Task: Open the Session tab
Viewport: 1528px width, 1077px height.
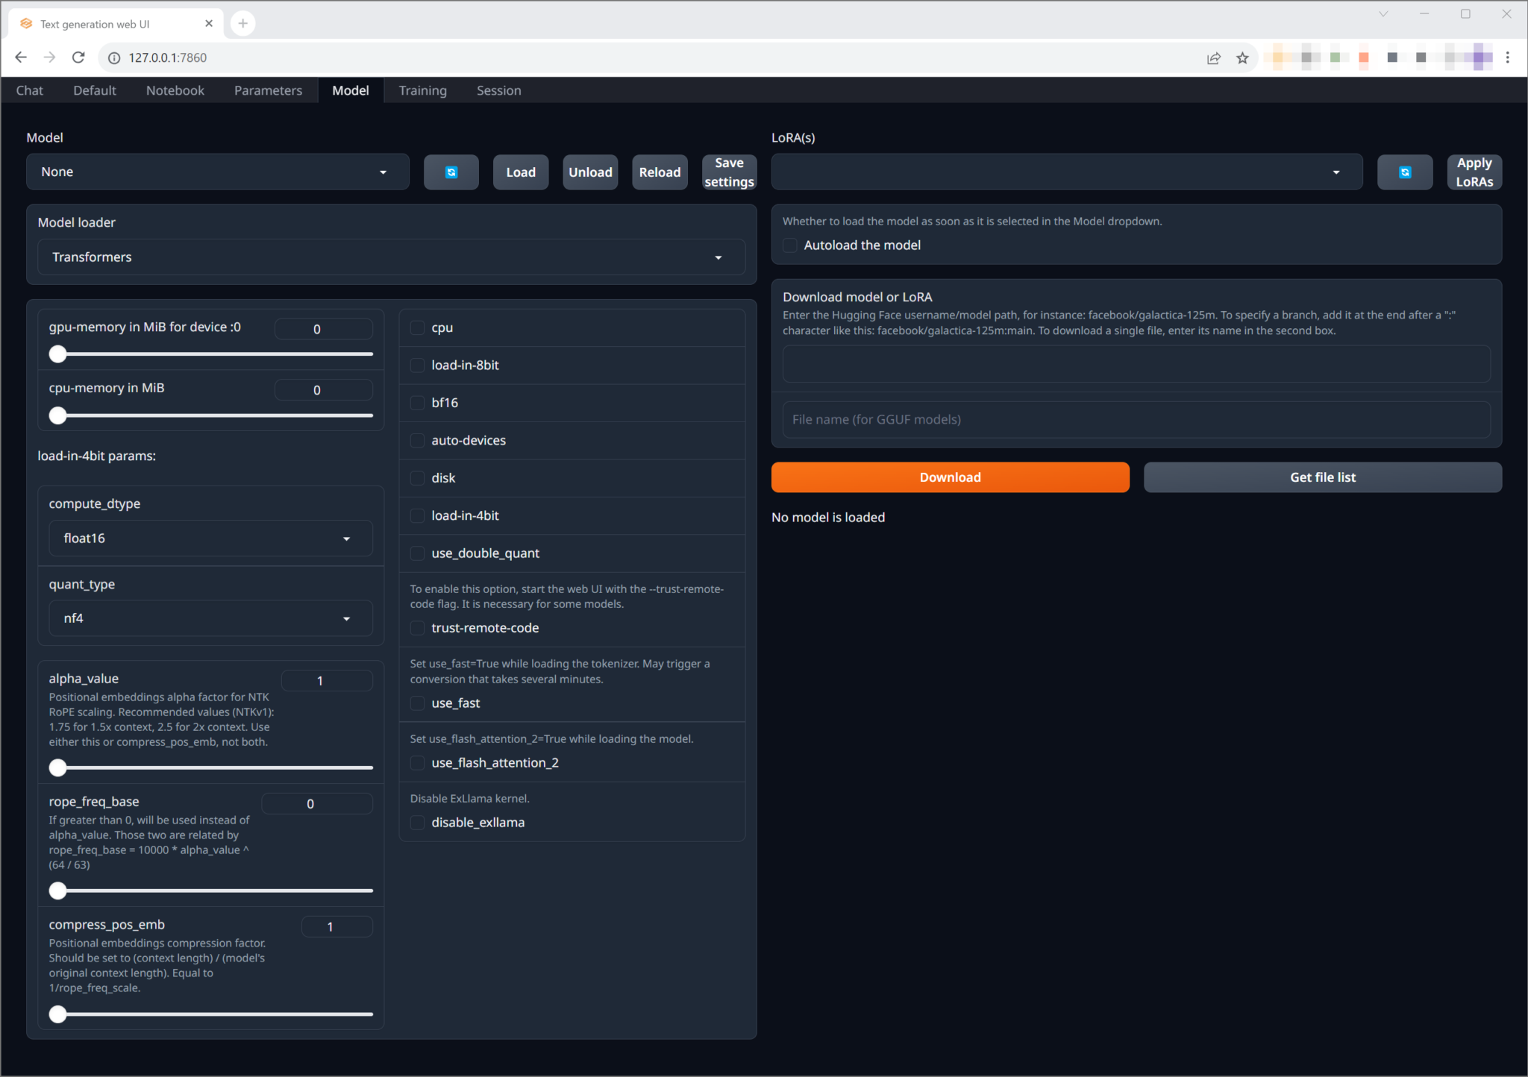Action: click(x=498, y=90)
